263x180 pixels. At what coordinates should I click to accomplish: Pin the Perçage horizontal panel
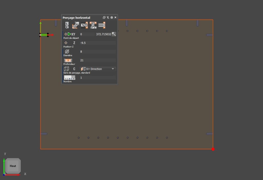pyautogui.click(x=108, y=17)
